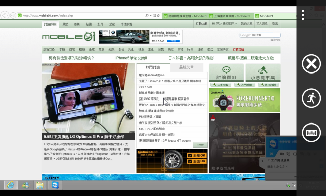
Task: Click the 二手交換 button
Action: pos(221,85)
